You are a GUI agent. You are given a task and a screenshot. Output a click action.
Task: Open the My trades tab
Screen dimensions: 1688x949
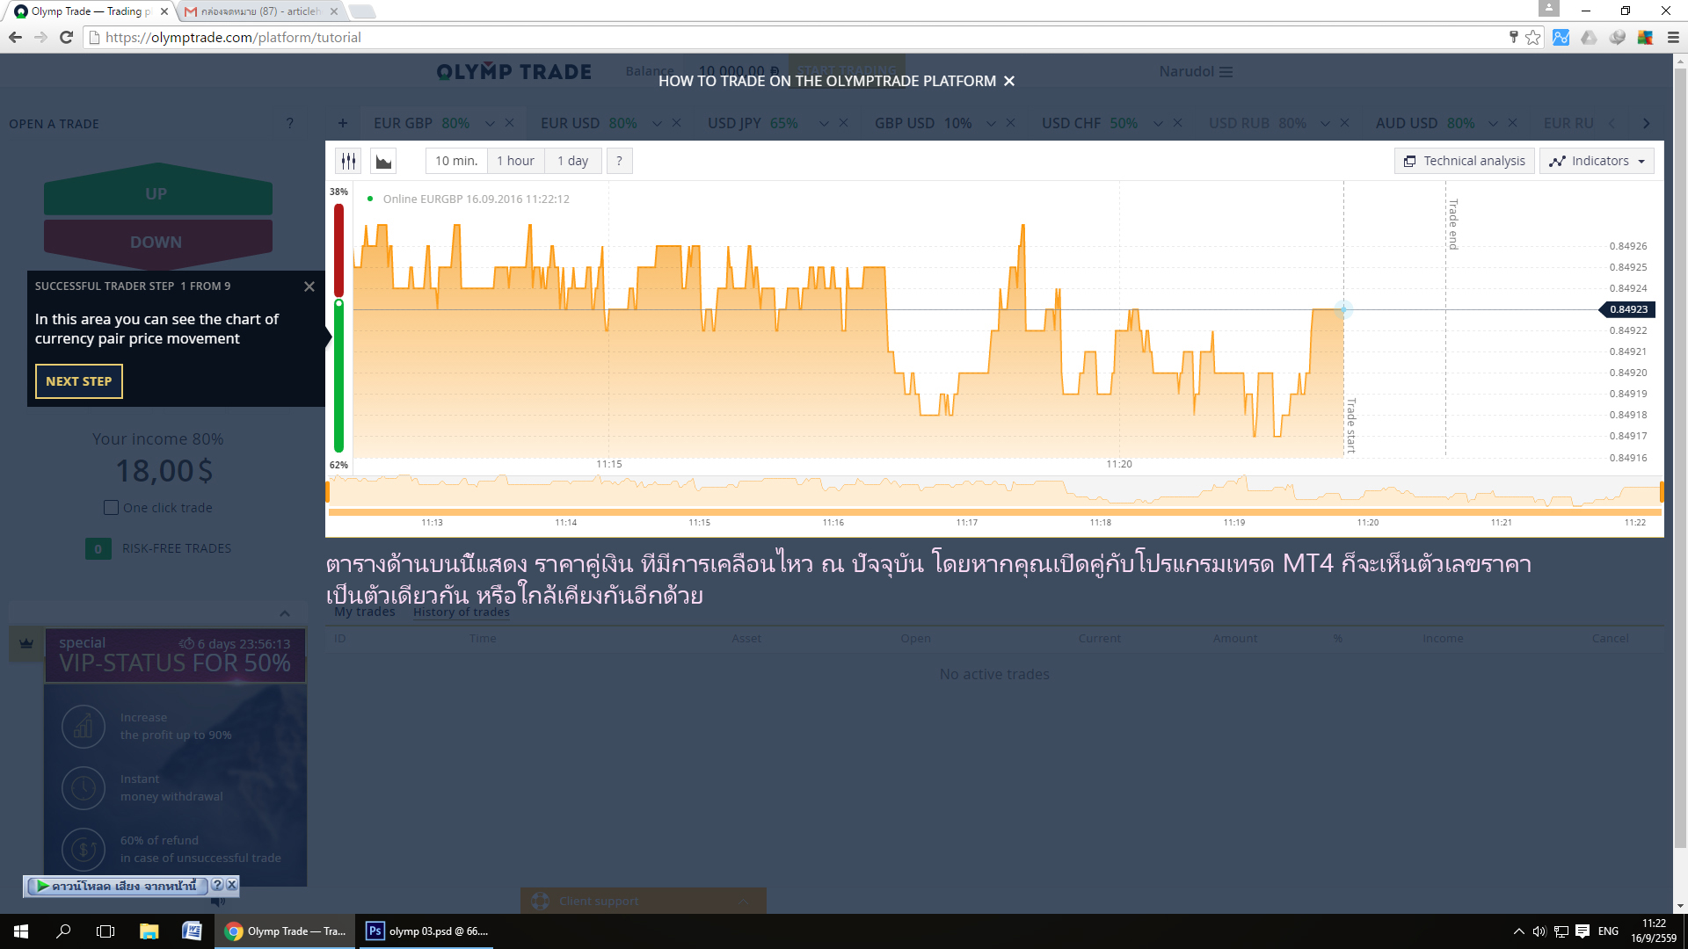(x=365, y=612)
